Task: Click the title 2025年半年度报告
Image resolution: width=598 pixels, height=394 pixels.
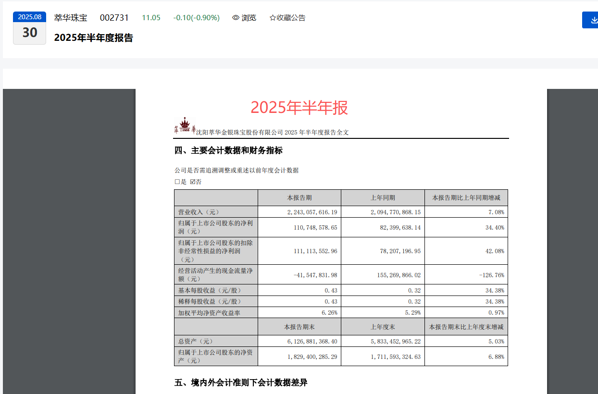Action: [94, 37]
